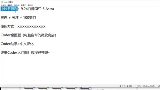This screenshot has height=90, width=160.
Task: Open the 编辑(E) menu
Action: (10, 5)
